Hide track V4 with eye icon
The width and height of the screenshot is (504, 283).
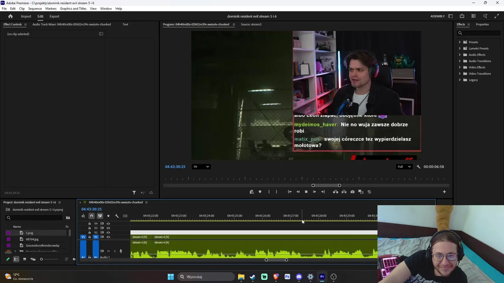click(108, 224)
